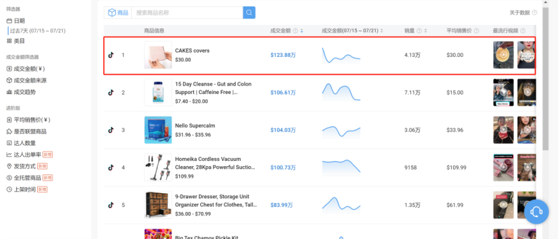Viewport: 558px width, 239px height.
Task: Click the blue search magnifier button
Action: 249,12
